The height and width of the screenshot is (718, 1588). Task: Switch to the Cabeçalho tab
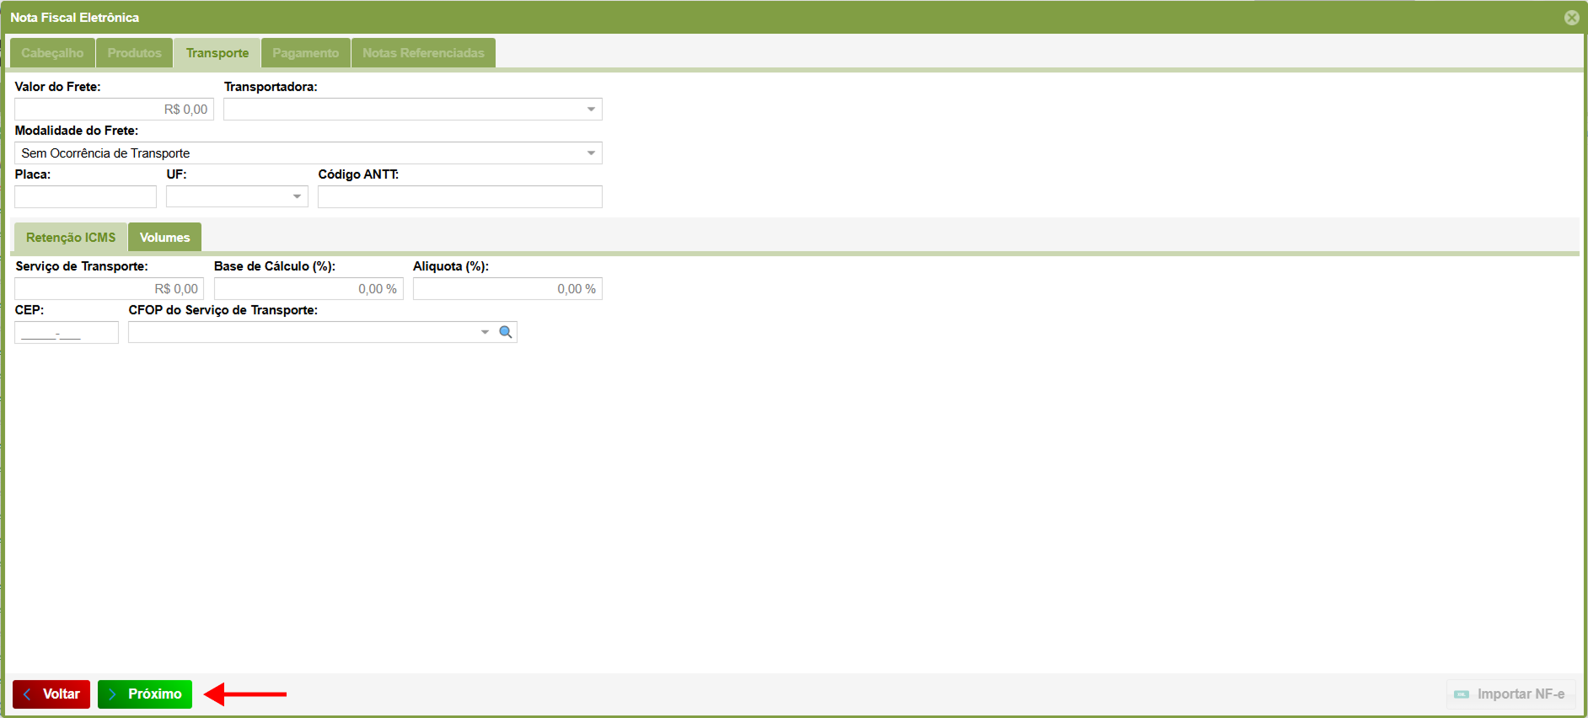52,53
